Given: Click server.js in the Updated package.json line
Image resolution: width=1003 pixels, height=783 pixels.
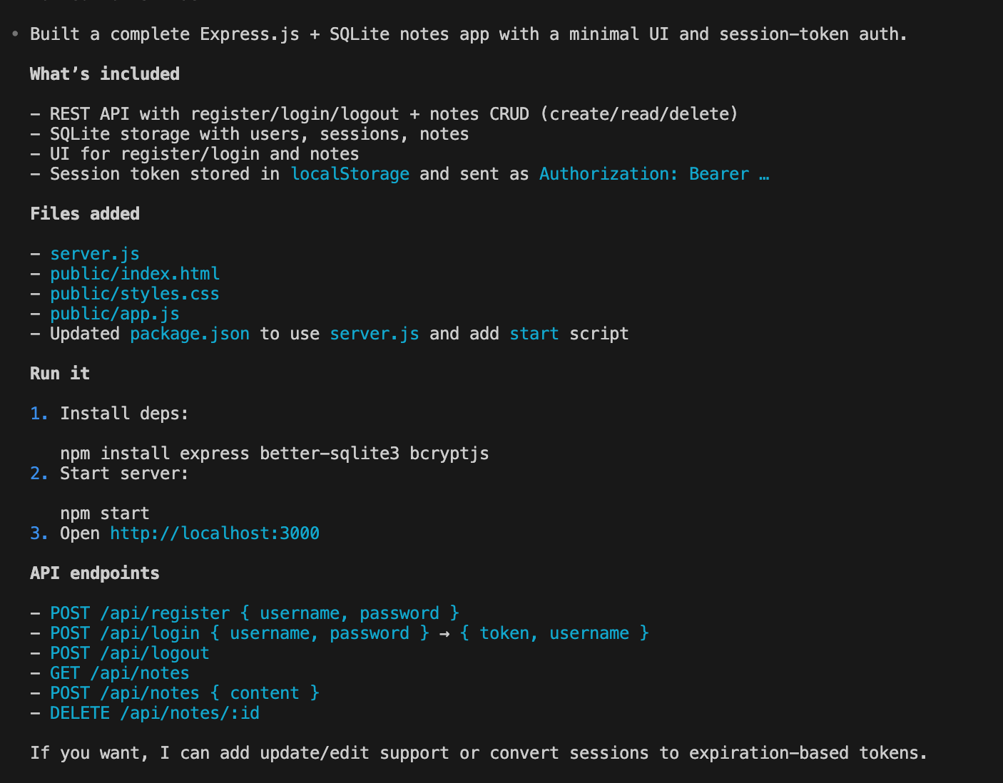Looking at the screenshot, I should pos(374,334).
